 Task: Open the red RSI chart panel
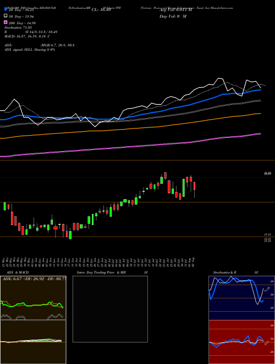click(241, 342)
